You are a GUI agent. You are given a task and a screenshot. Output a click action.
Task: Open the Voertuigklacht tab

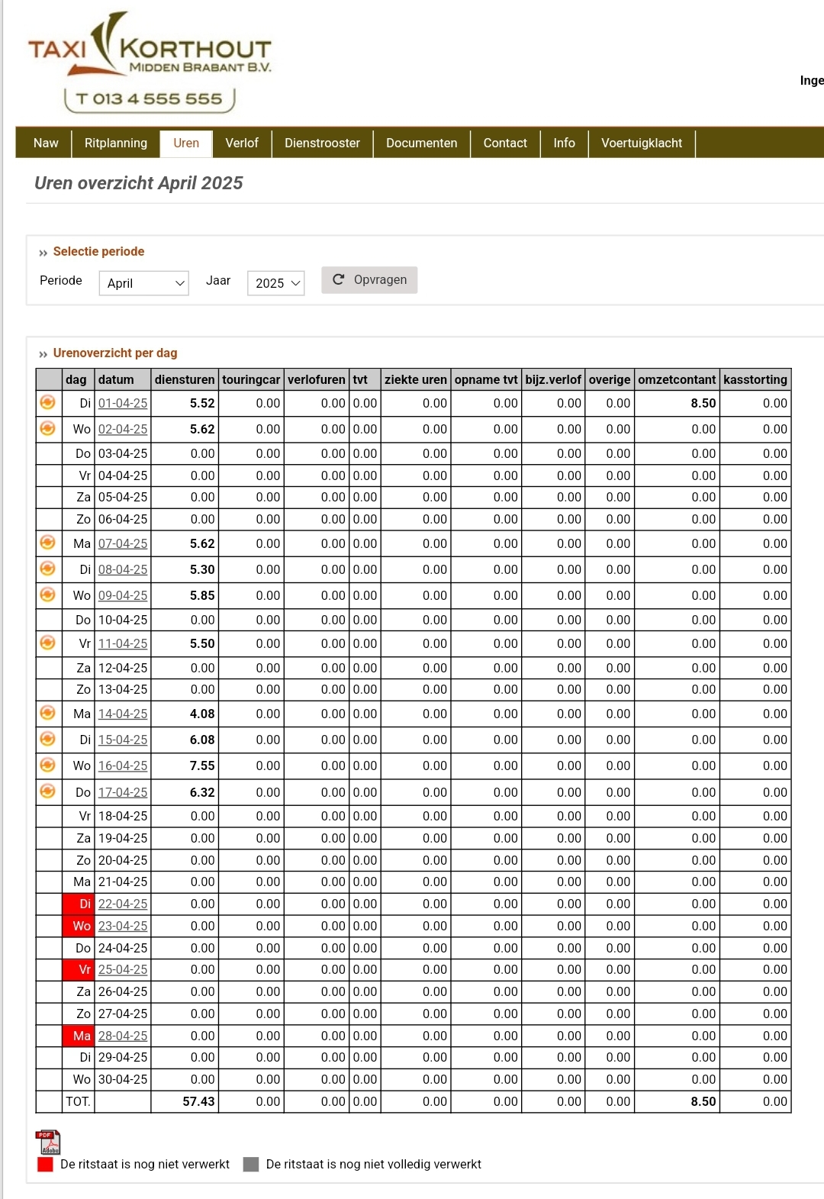[642, 143]
